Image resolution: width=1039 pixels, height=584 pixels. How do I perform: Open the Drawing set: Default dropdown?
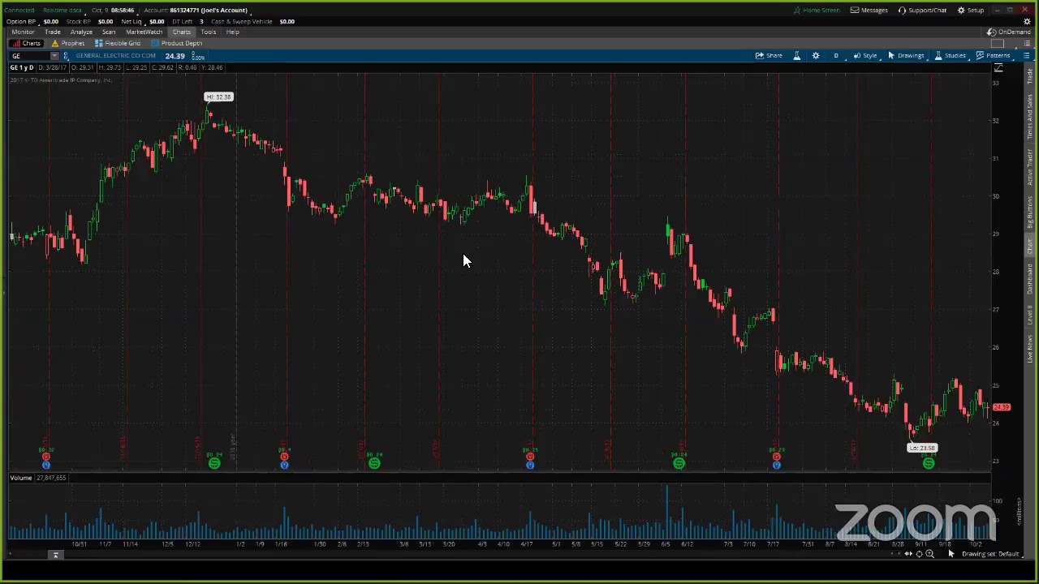coord(990,554)
